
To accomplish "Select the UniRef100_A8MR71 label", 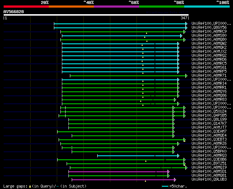I will [x=209, y=76].
